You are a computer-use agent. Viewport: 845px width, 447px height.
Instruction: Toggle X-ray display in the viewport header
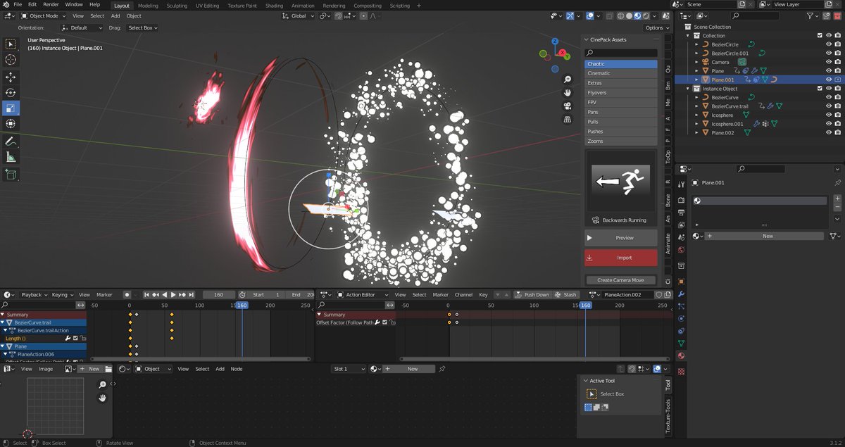611,15
